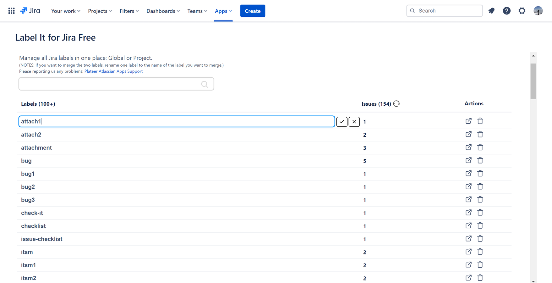Select the attach2 label name

(31, 135)
